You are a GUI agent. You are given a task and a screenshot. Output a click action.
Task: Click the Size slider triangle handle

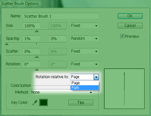point(37,31)
